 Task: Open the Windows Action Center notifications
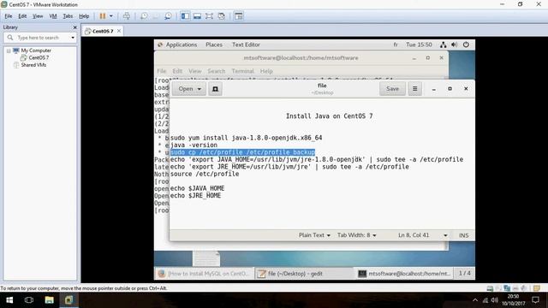[535, 300]
